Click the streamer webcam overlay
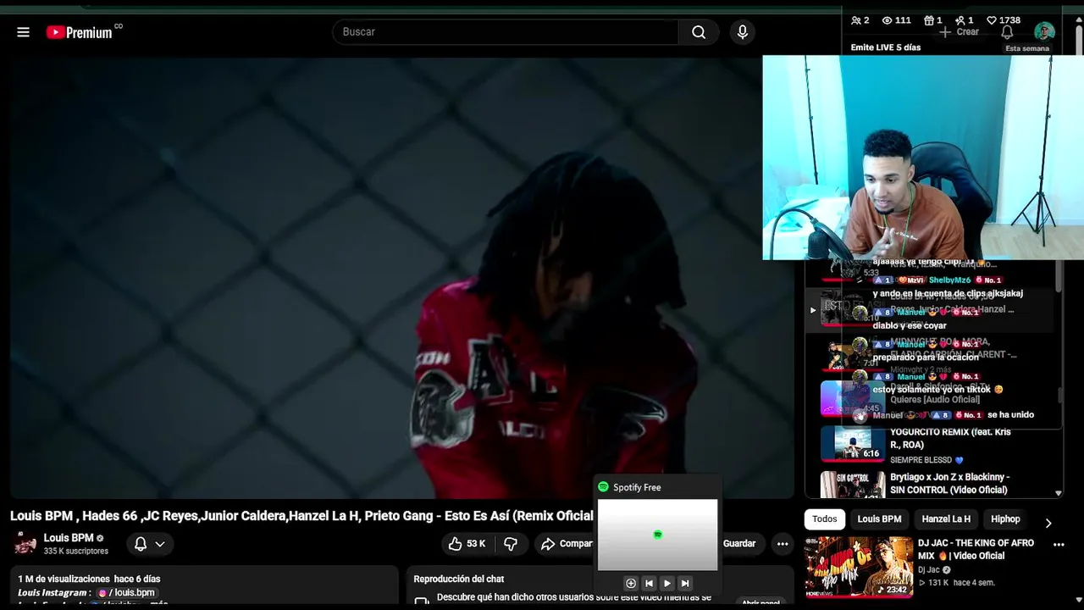This screenshot has height=610, width=1084. [923, 158]
